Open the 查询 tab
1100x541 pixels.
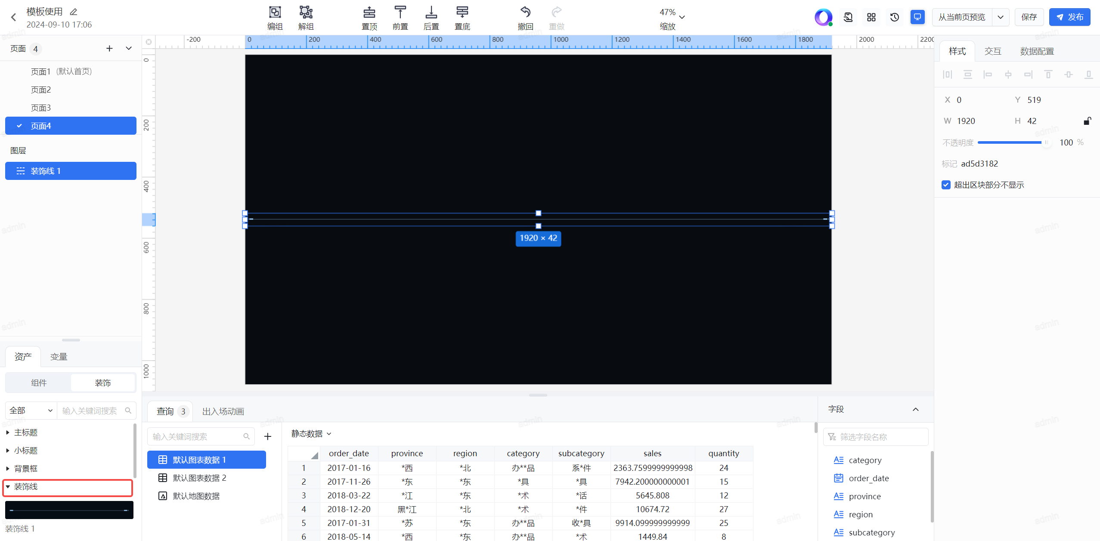[x=171, y=411]
